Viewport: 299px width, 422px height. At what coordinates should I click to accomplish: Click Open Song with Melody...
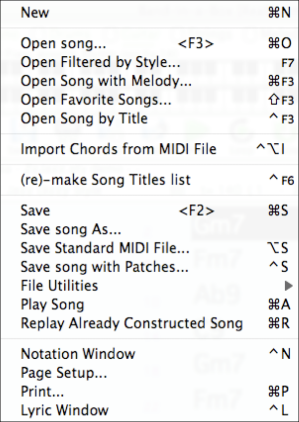[106, 81]
